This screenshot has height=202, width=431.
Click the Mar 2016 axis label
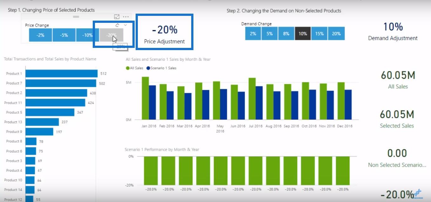184,126
